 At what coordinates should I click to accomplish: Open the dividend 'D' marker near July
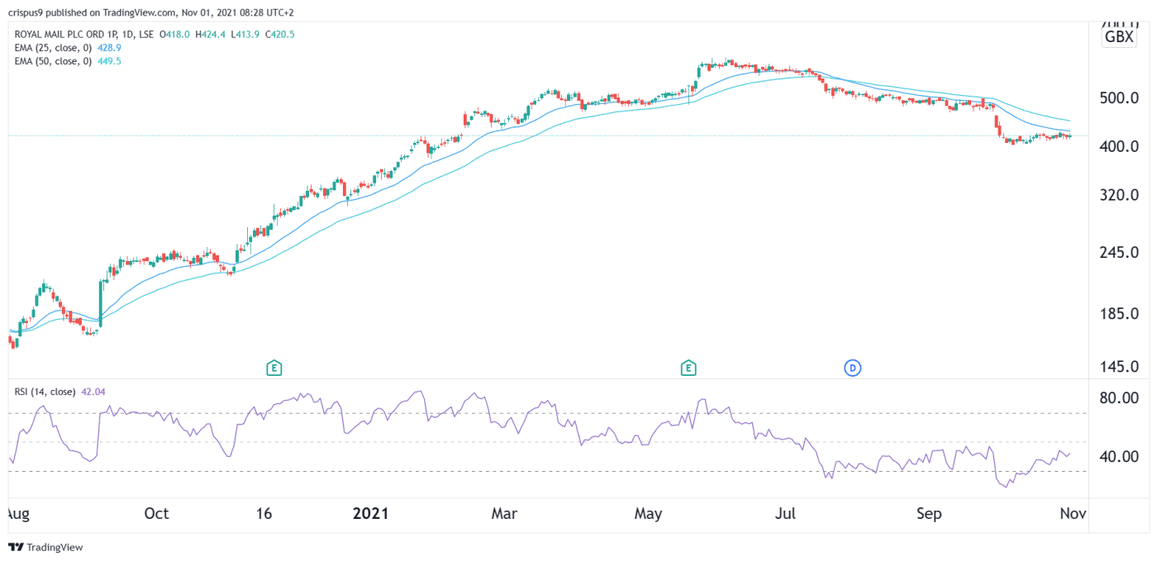coord(852,368)
